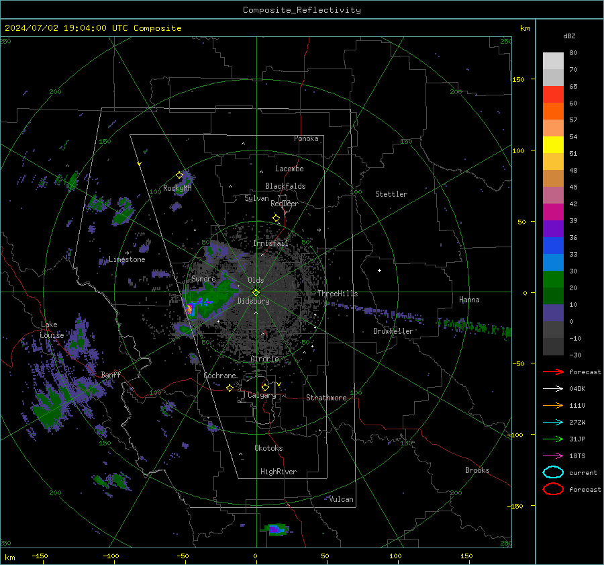
Task: Click the Sundre town label
Action: [203, 279]
